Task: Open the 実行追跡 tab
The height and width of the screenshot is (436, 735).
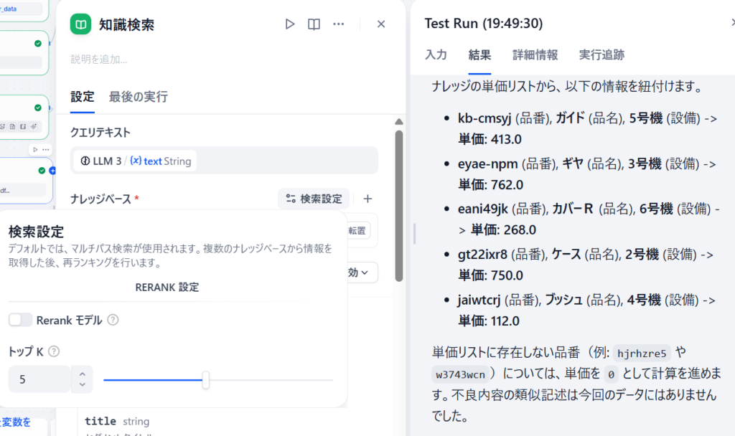Action: pos(601,54)
